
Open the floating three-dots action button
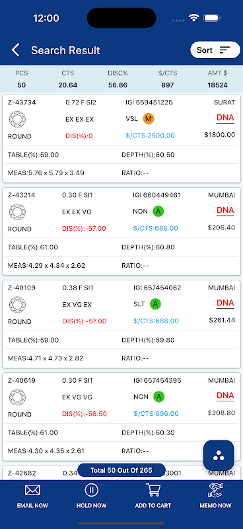coord(219,456)
